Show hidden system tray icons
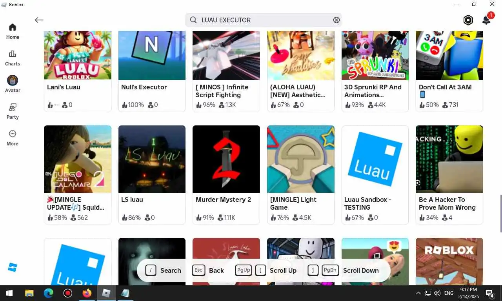Viewport: 502px width, 301px height. (x=418, y=293)
